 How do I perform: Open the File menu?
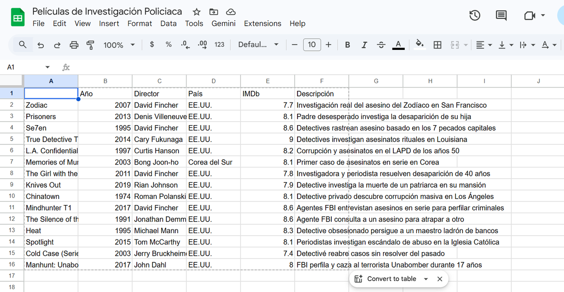tap(39, 24)
